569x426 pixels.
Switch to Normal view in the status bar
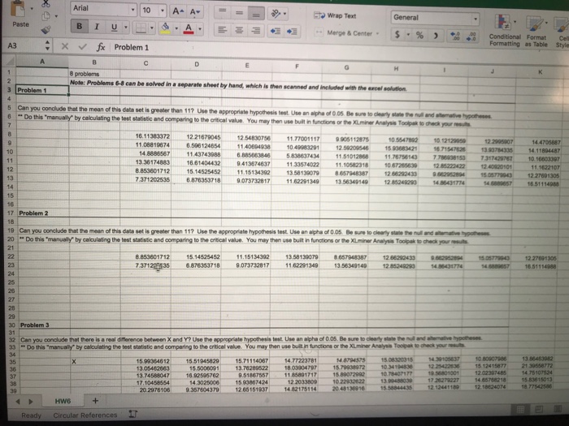coord(520,410)
